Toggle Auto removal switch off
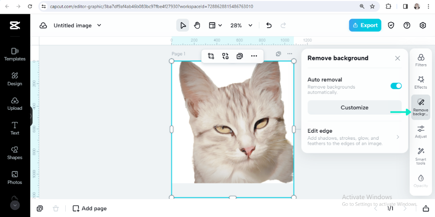 [x=396, y=86]
